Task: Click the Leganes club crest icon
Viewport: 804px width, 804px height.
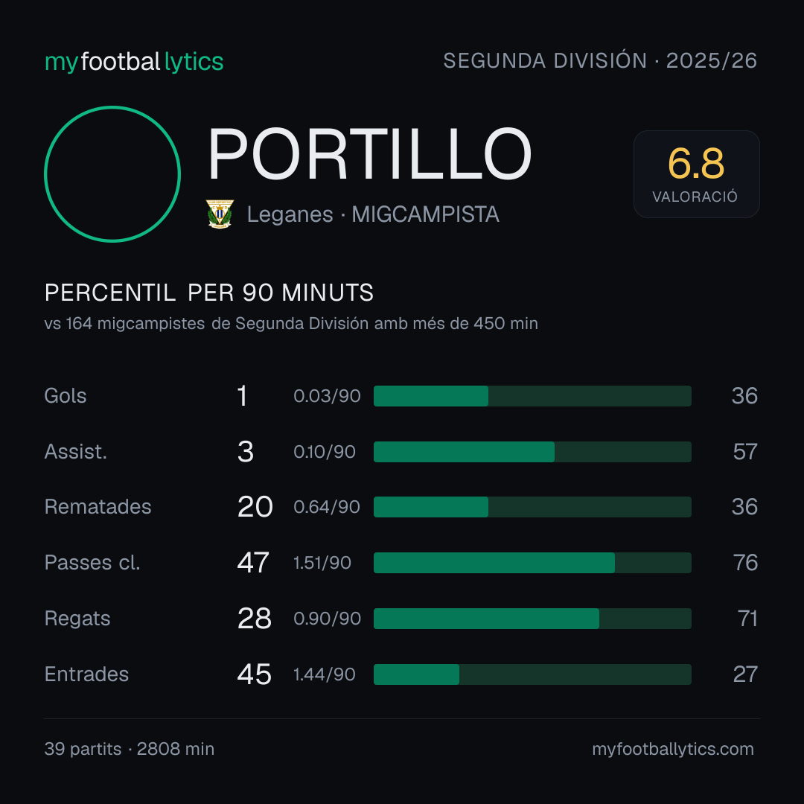Action: click(x=220, y=214)
